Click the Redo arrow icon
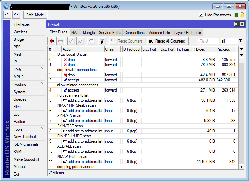249x181 pixels. click(x=16, y=15)
